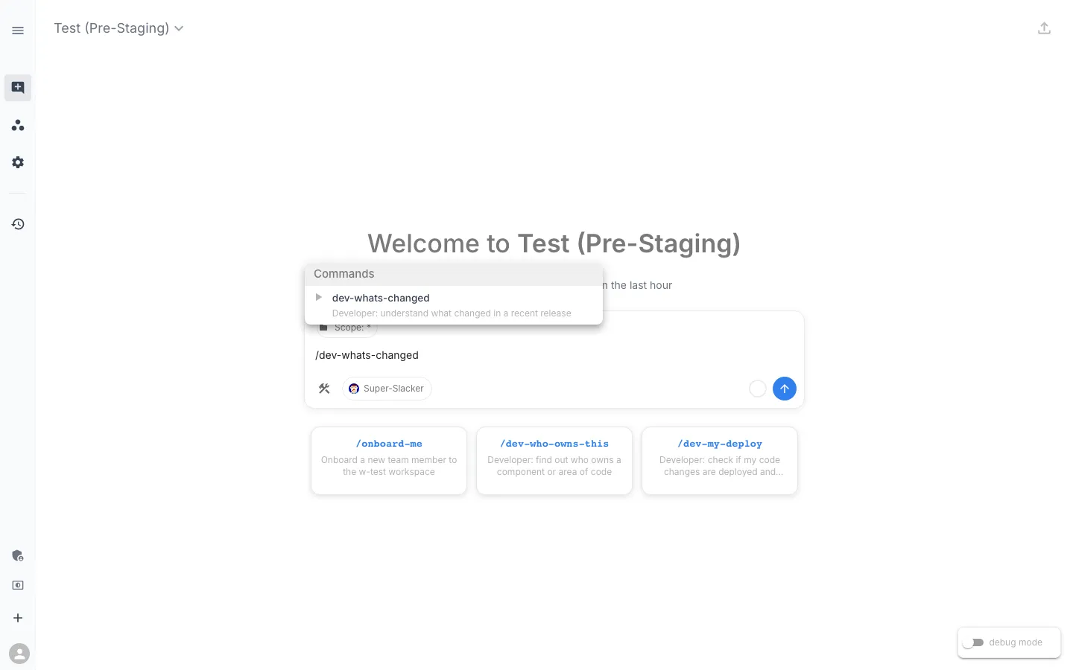Open the tools icon beside Super-Slacker

point(324,388)
